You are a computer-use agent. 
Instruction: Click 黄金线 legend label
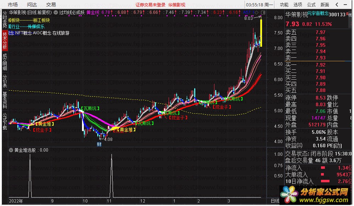click(x=93, y=13)
